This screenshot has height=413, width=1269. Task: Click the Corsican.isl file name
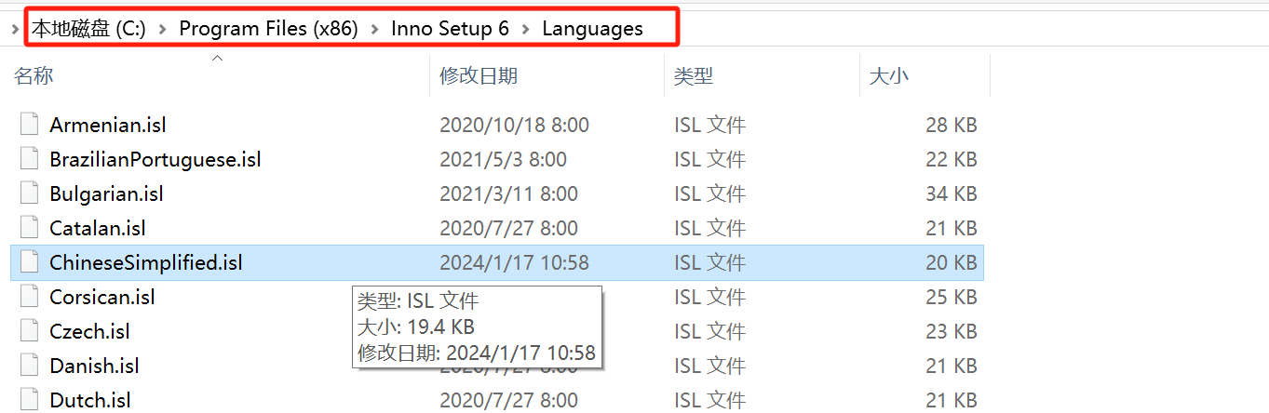click(102, 297)
